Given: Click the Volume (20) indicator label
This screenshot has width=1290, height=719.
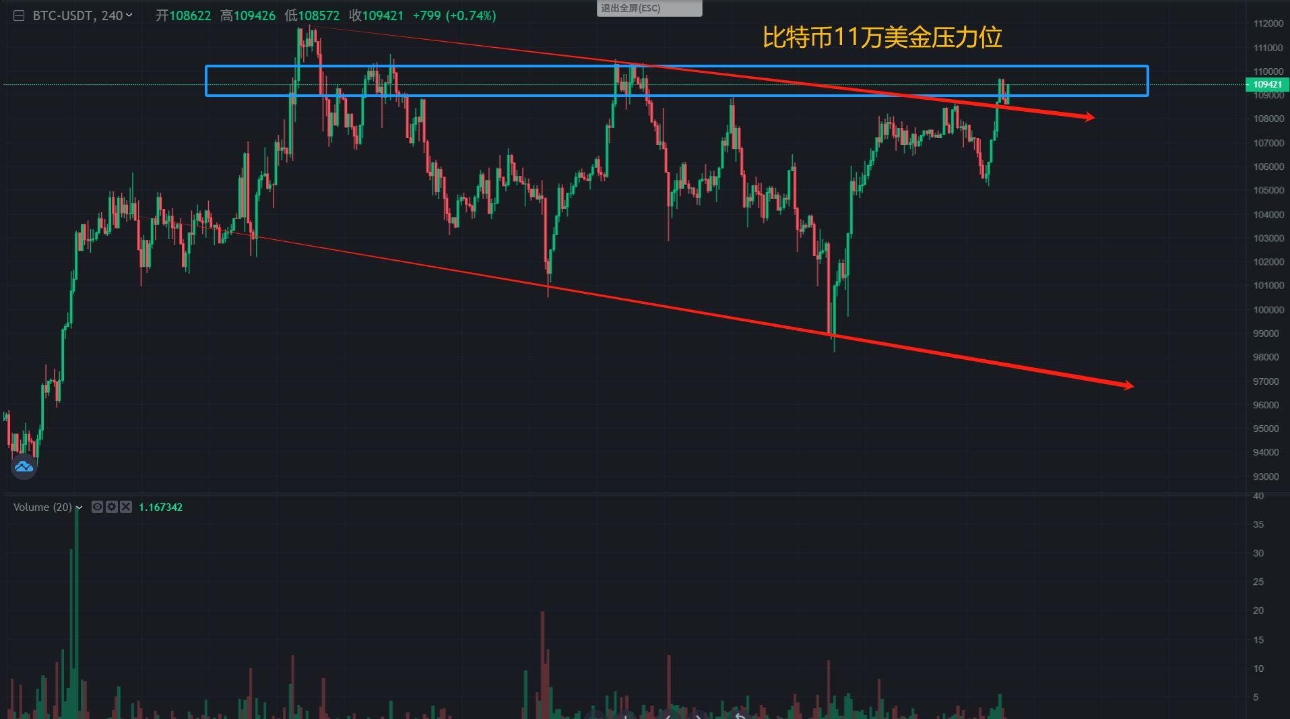Looking at the screenshot, I should click(x=42, y=507).
